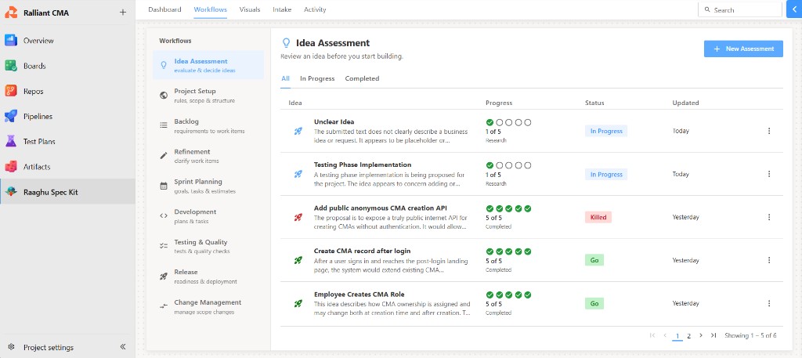
Task: Open the Repos icon in sidebar
Action: click(x=11, y=91)
